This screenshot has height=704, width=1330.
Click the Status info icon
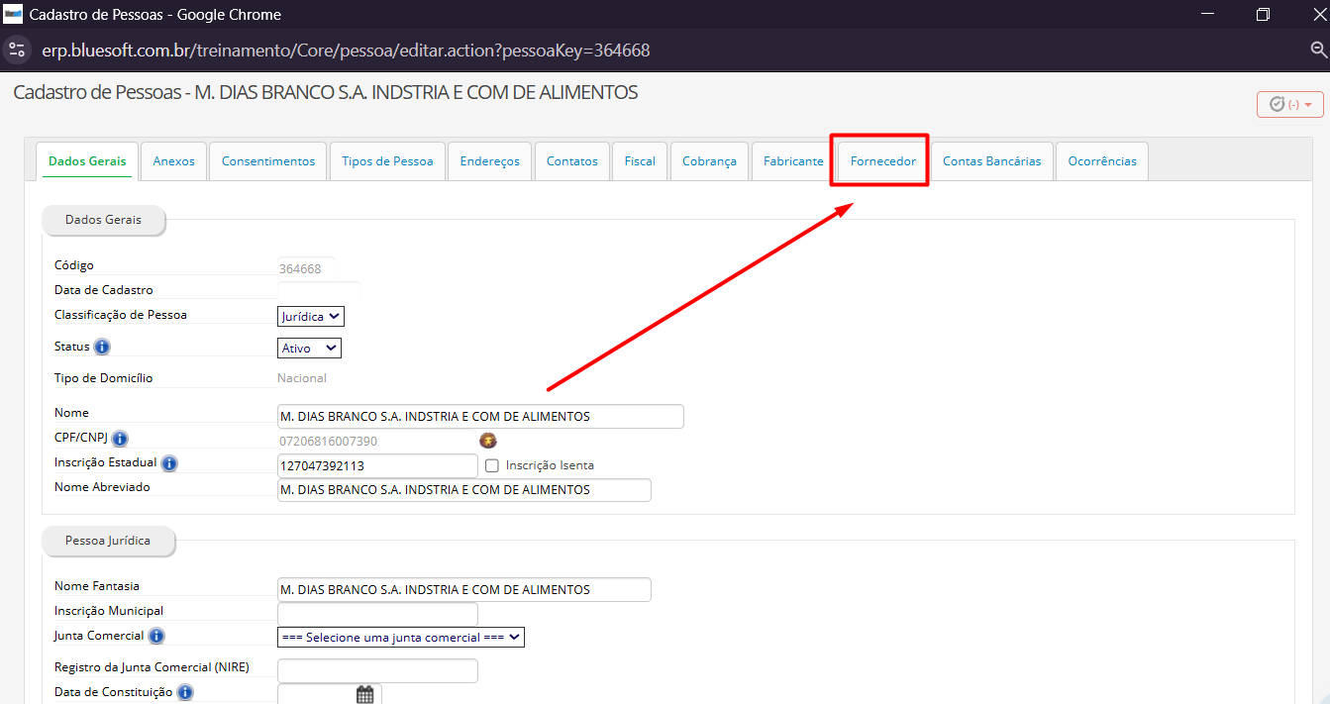click(102, 348)
